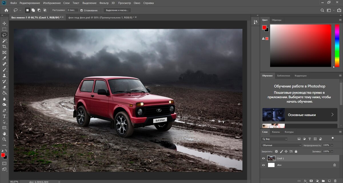The width and height of the screenshot is (343, 183).
Task: Select the Zoom tool
Action: [4, 139]
